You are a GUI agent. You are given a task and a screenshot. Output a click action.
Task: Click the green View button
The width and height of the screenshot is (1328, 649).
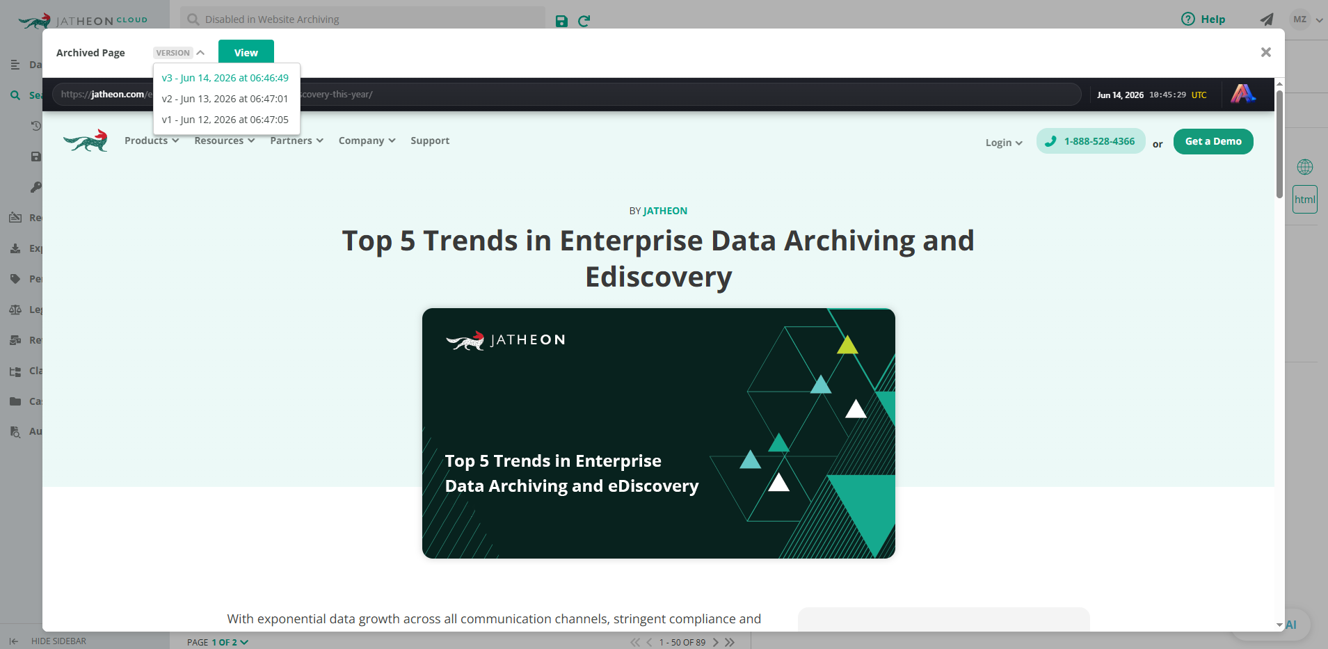click(246, 53)
